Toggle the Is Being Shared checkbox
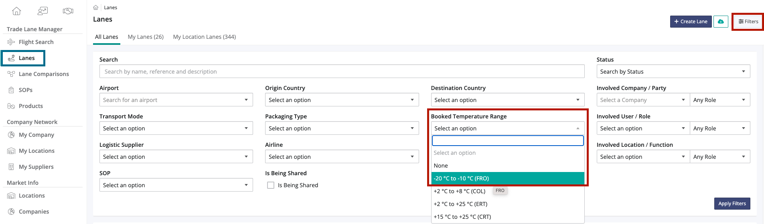The height and width of the screenshot is (224, 764). 271,185
